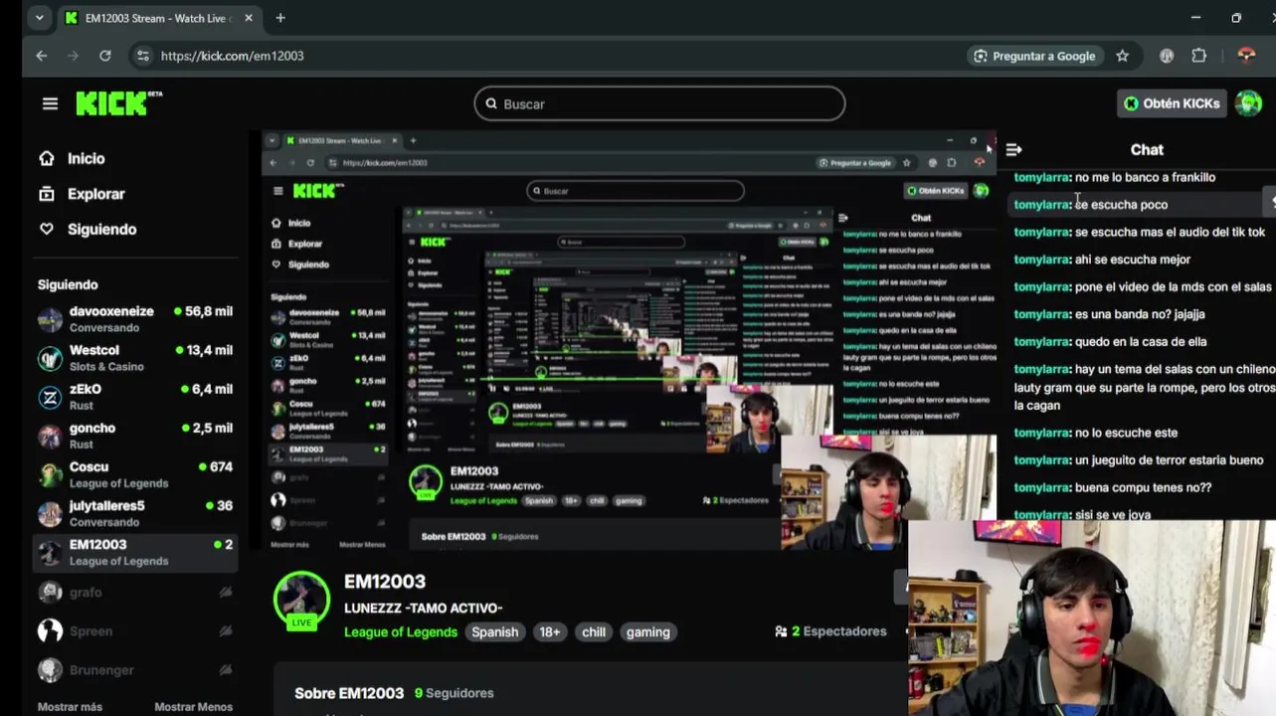Click Sobre EM12003 heading
This screenshot has height=716, width=1276.
coord(349,693)
